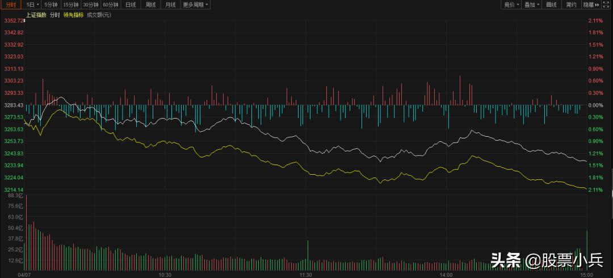613x278 pixels.
Task: Click the 11:30 time axis marker
Action: (x=306, y=274)
